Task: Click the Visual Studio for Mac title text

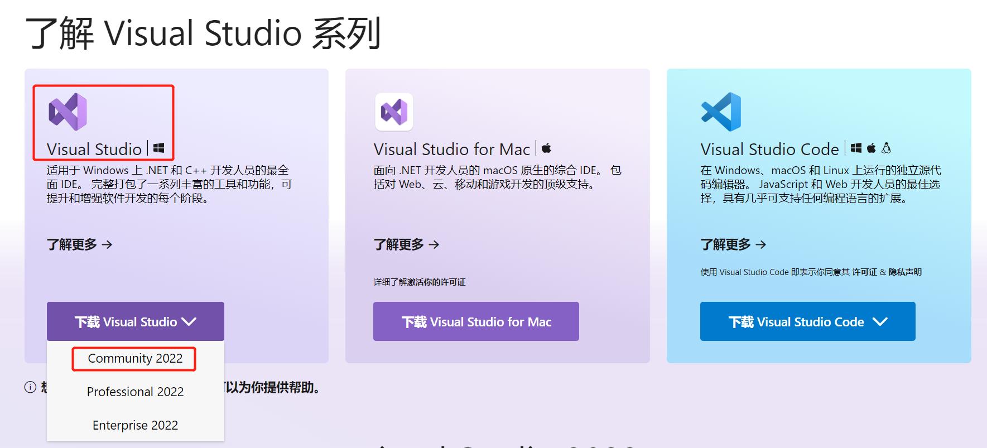Action: pyautogui.click(x=452, y=150)
